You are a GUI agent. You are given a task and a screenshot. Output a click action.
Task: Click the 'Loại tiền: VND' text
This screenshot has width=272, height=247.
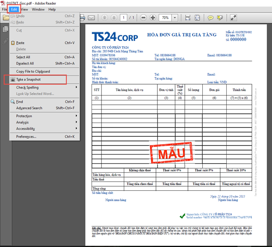pos(217,82)
